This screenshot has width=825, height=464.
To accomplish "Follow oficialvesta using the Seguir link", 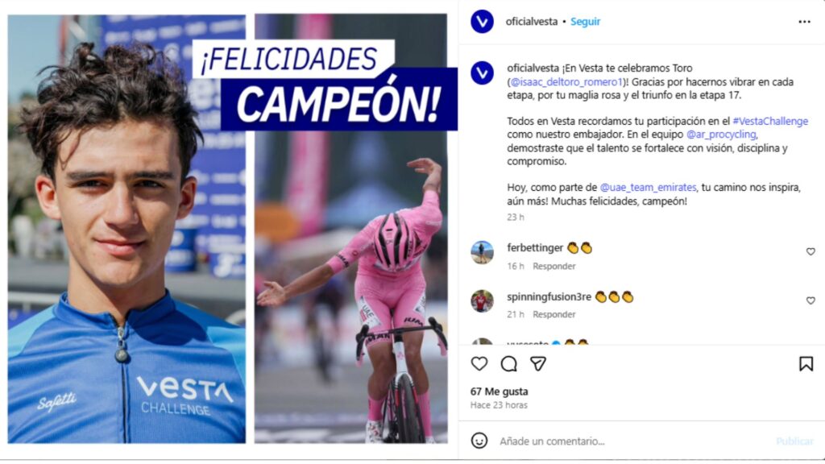I will (585, 22).
